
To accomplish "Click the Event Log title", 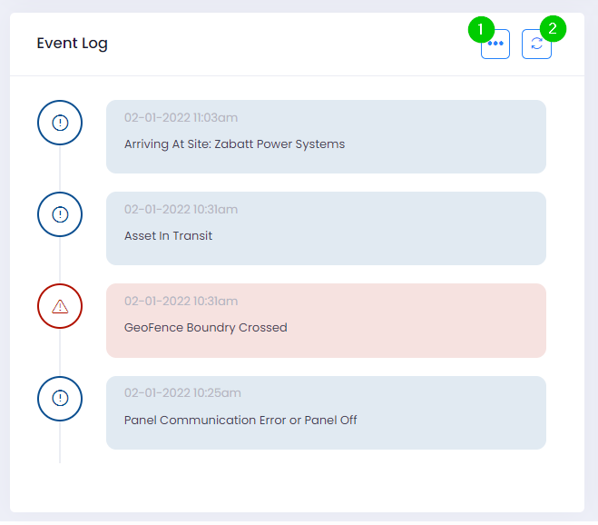I will [73, 44].
